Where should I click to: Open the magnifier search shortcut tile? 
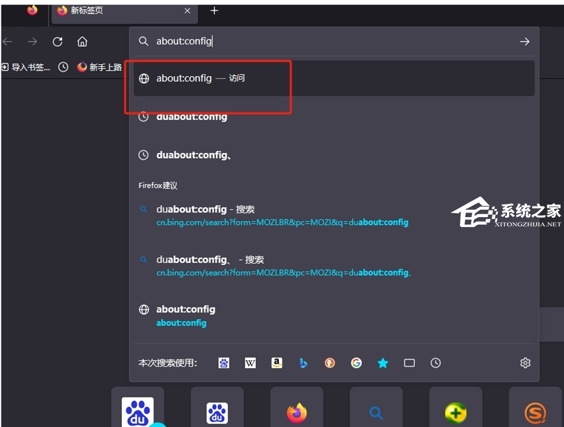(376, 408)
